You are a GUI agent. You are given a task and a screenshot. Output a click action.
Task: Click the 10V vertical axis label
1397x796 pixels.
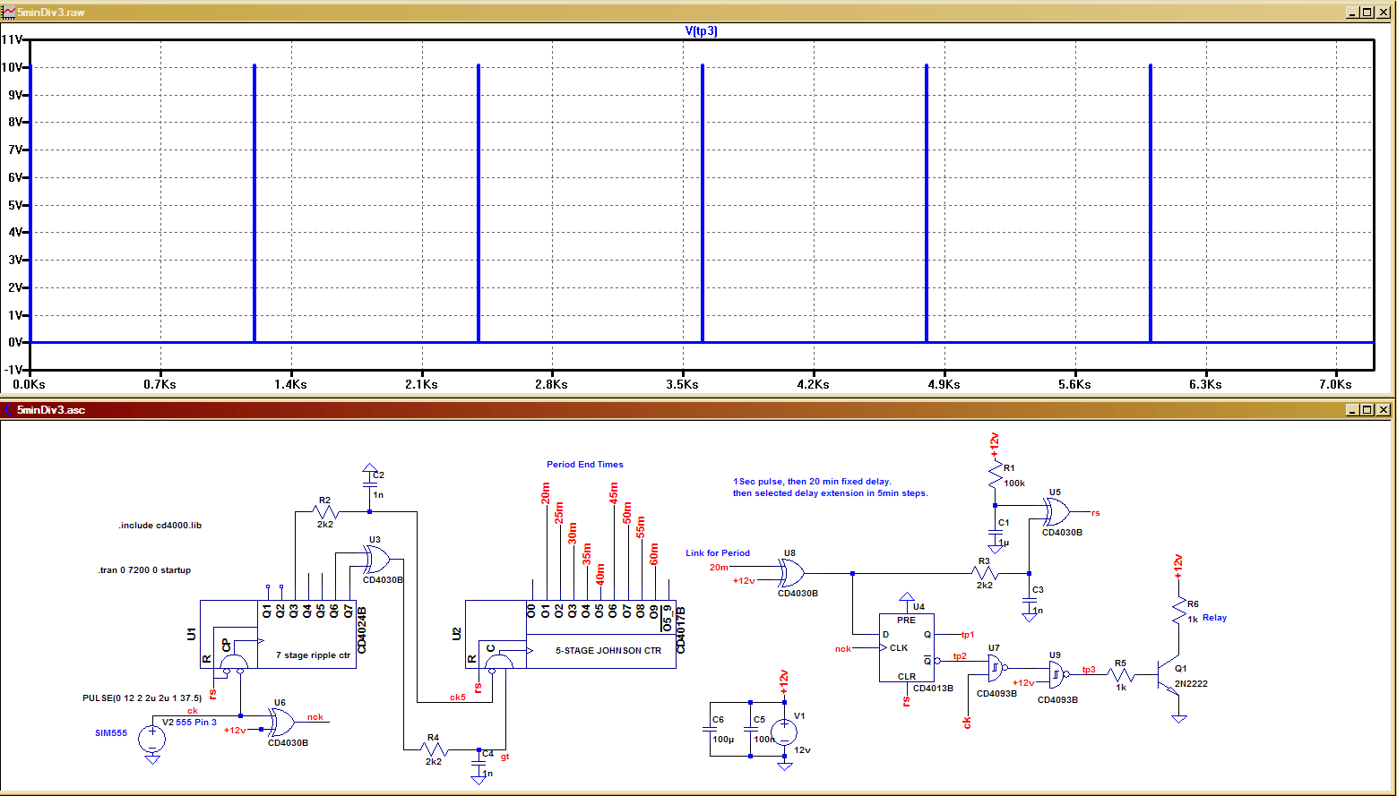point(12,67)
